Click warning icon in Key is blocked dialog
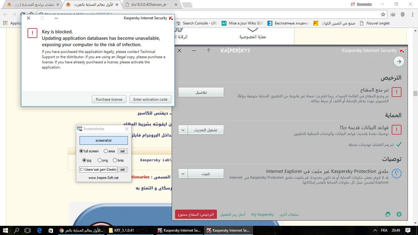This screenshot has width=418, height=235. (x=32, y=33)
